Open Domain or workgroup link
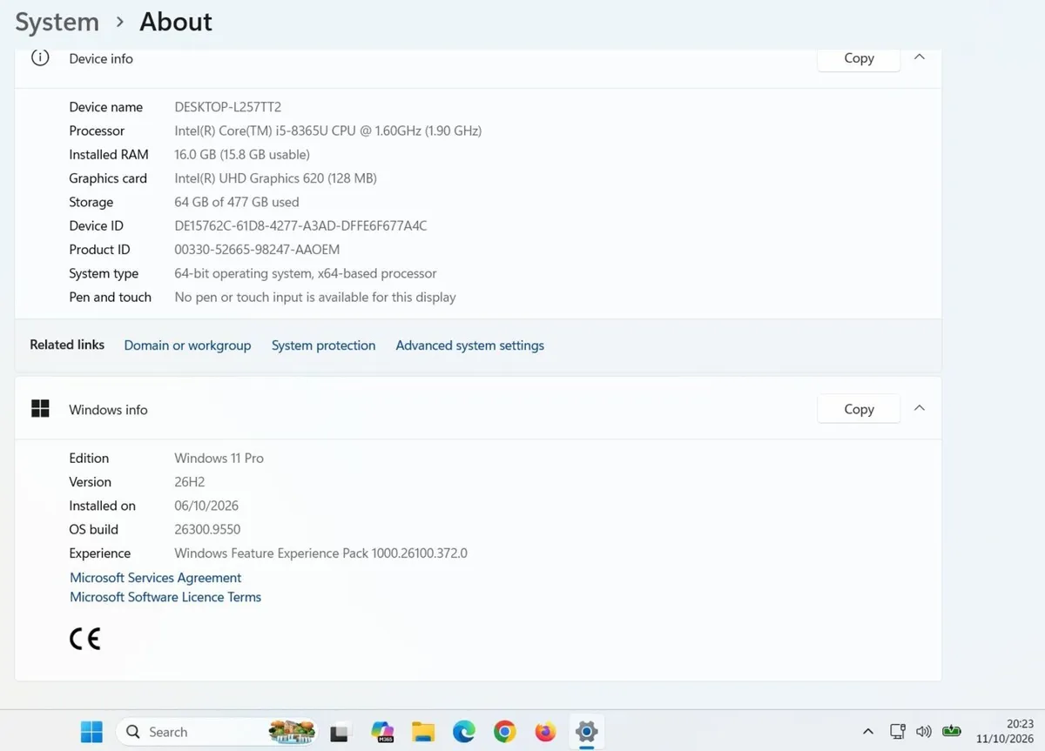 (187, 345)
